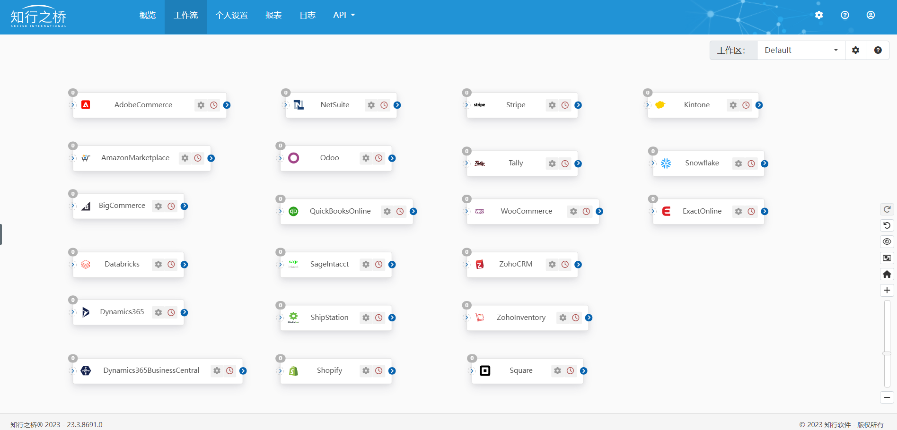Click home reset-view icon in canvas toolbar
897x430 pixels.
(x=887, y=274)
